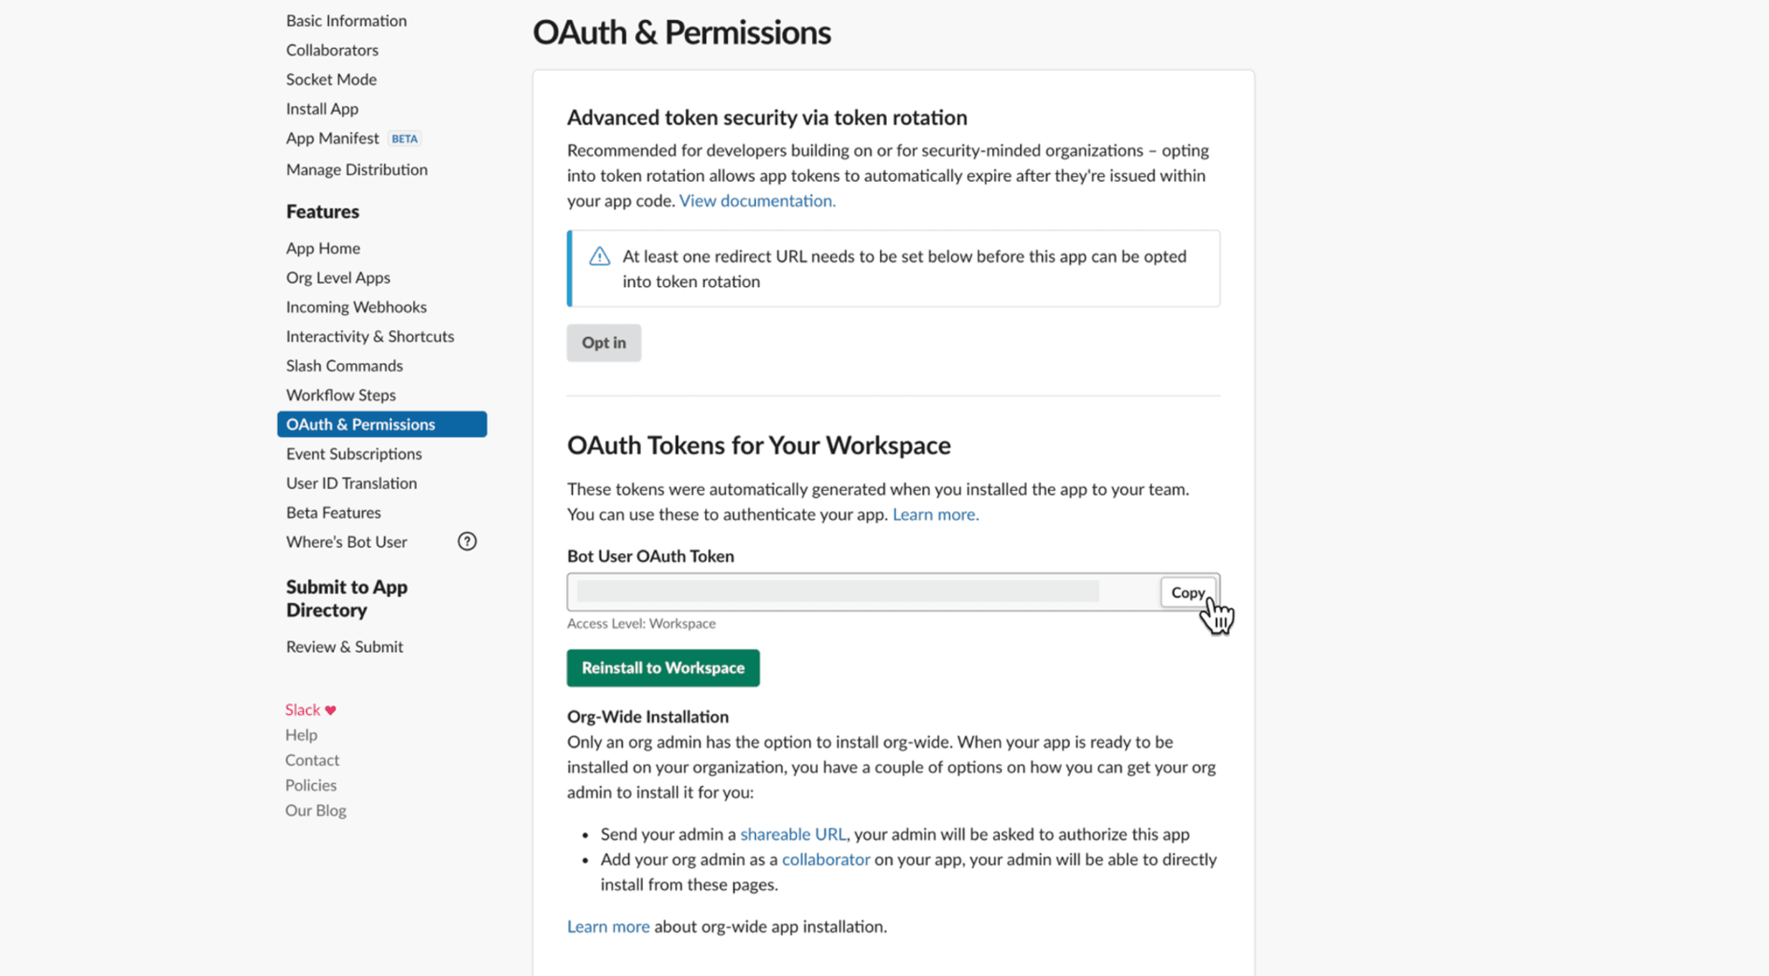Screen dimensions: 1769x976
Task: Go to the Review & Submit page
Action: click(x=344, y=646)
